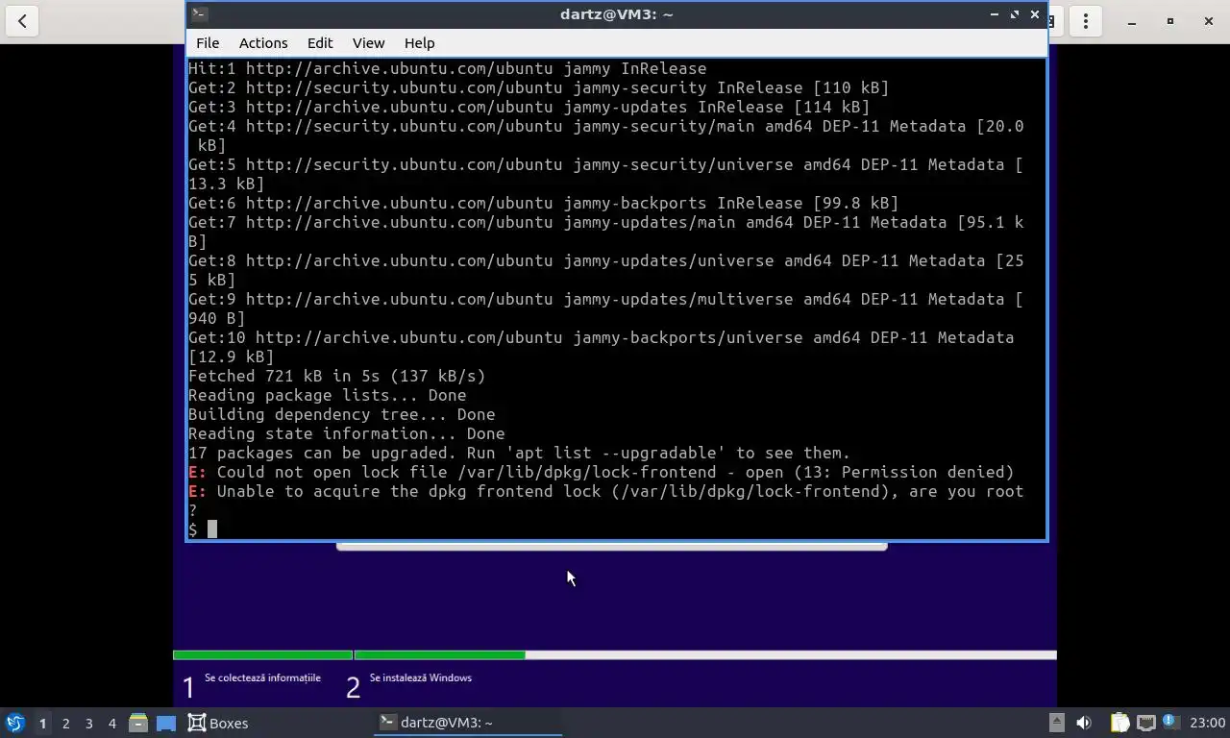The image size is (1230, 738).
Task: Click the 'Reading package lists... Done' line
Action: pos(327,395)
